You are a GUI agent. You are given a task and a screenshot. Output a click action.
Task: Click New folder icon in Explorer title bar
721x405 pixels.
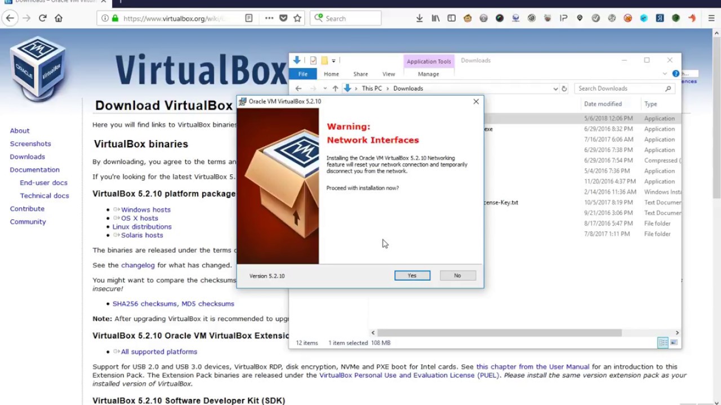click(x=324, y=60)
